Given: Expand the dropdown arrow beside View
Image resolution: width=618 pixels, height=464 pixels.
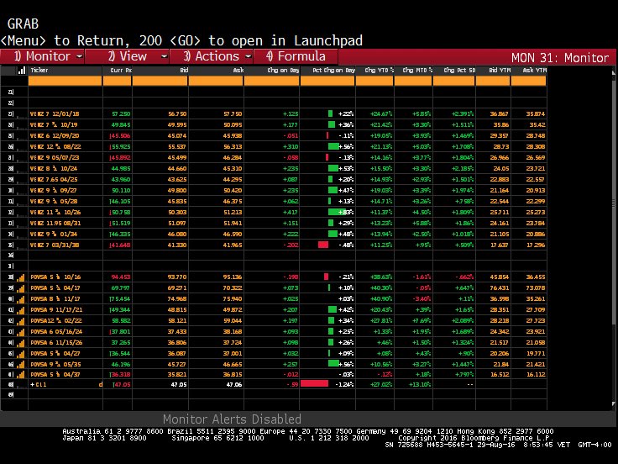Looking at the screenshot, I should coord(164,56).
